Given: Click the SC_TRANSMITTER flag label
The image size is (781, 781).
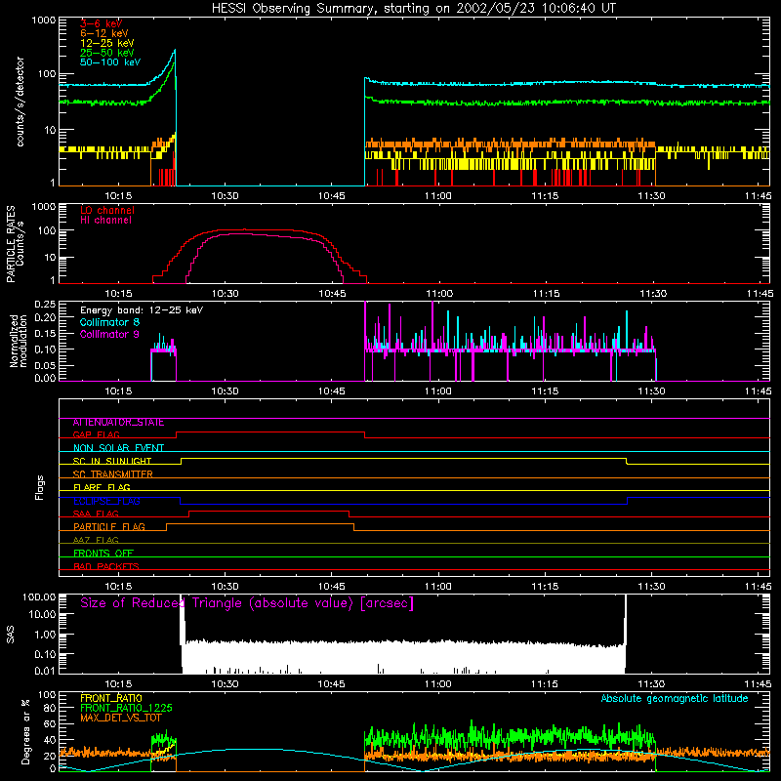Looking at the screenshot, I should tap(112, 474).
